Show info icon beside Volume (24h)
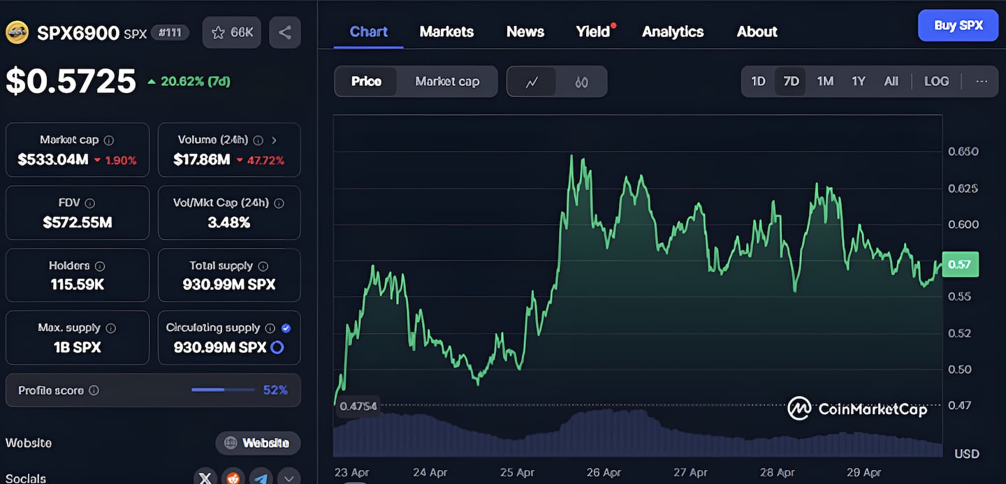Image resolution: width=1006 pixels, height=484 pixels. click(x=258, y=140)
